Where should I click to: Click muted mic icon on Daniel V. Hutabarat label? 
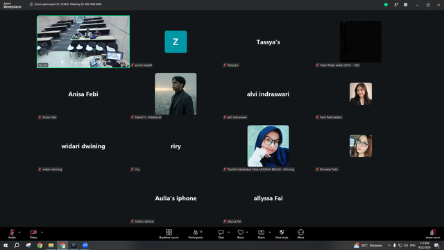(133, 117)
